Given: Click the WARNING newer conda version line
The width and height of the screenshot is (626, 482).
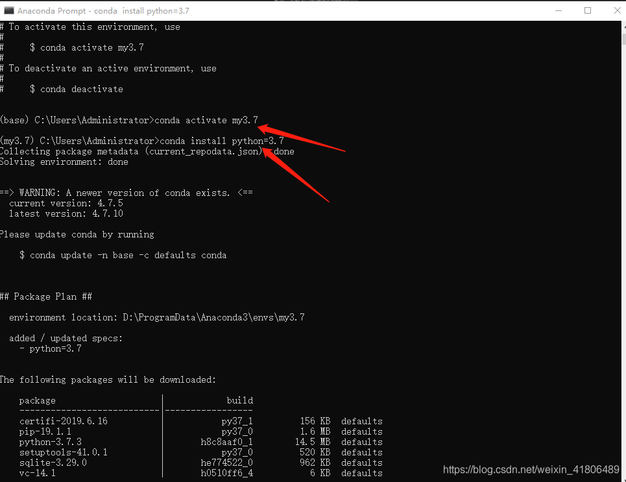Looking at the screenshot, I should tap(126, 193).
